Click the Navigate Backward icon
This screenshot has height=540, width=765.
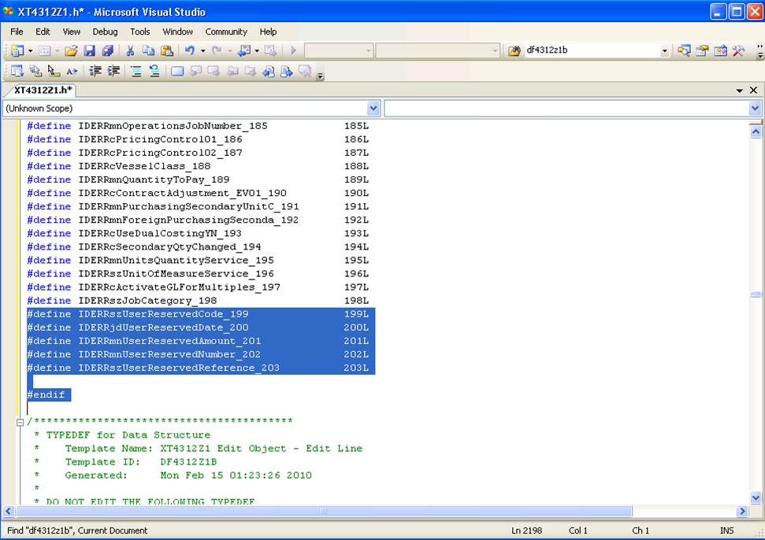tap(244, 50)
